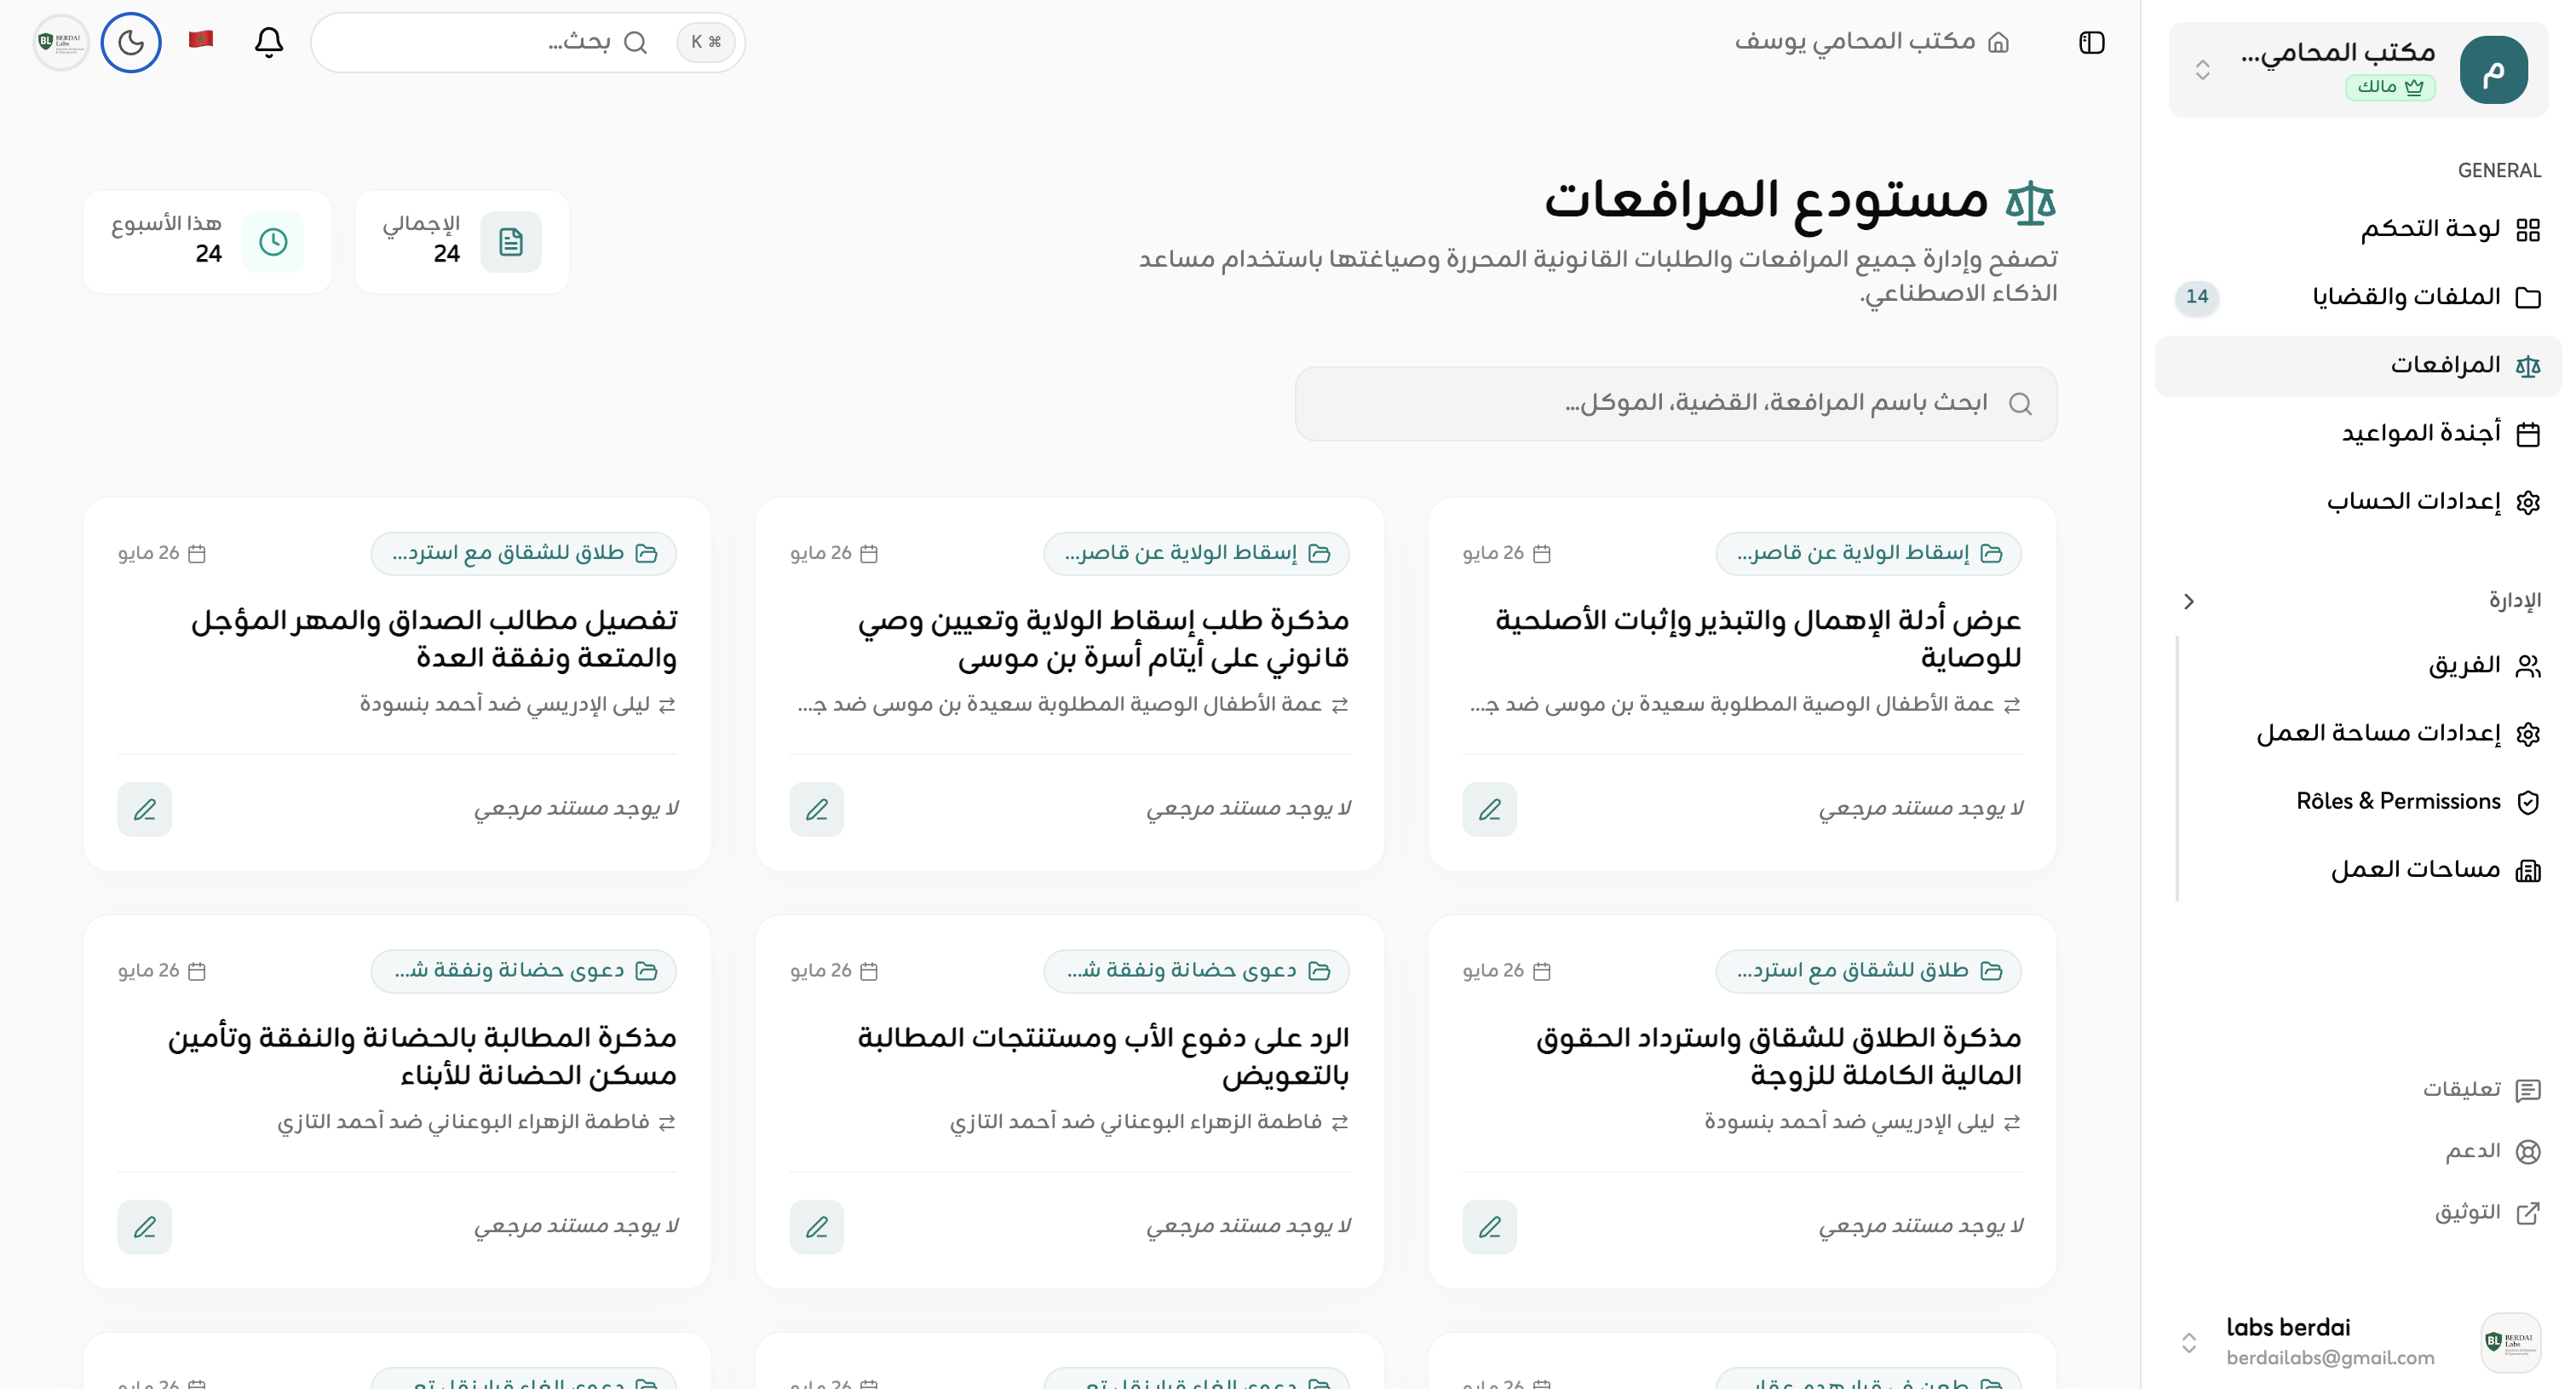Viewport: 2576px width, 1389px height.
Task: Edit pleading مذكرة الطلاق للشقاق
Action: [x=1489, y=1227]
